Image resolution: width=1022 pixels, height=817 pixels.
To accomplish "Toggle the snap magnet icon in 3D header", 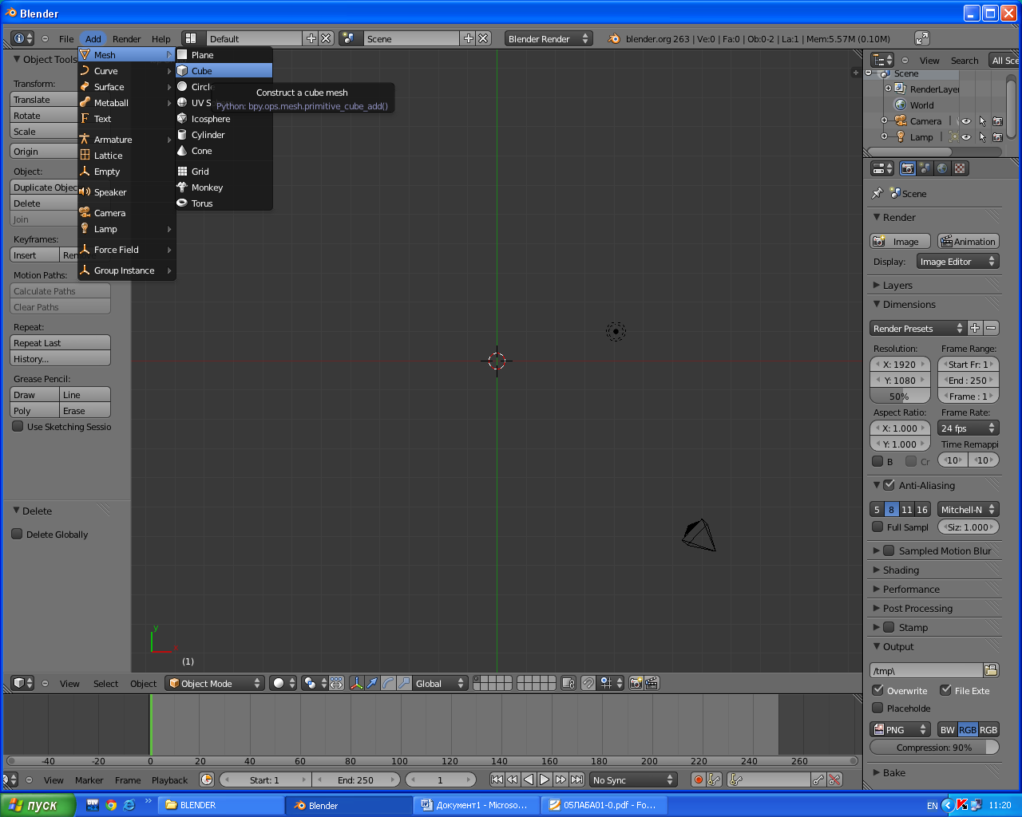I will tap(588, 683).
